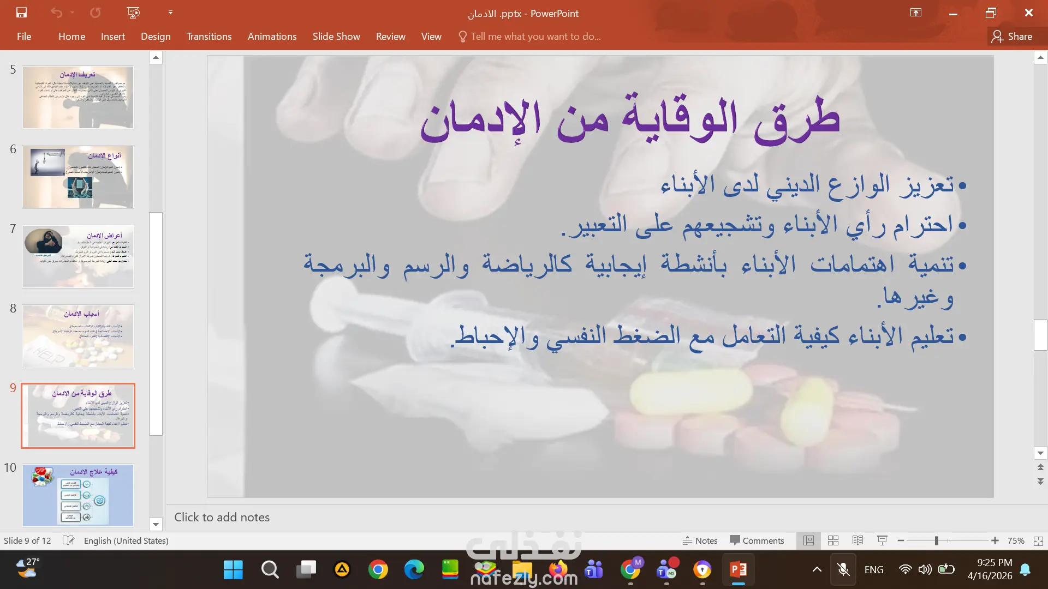This screenshot has width=1048, height=589.
Task: Go to the Next Slide using double-down arrows
Action: (1040, 482)
